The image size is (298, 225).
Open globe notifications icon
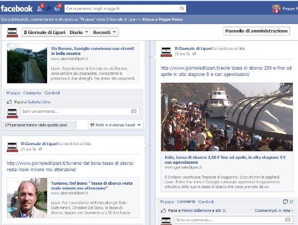tap(57, 8)
